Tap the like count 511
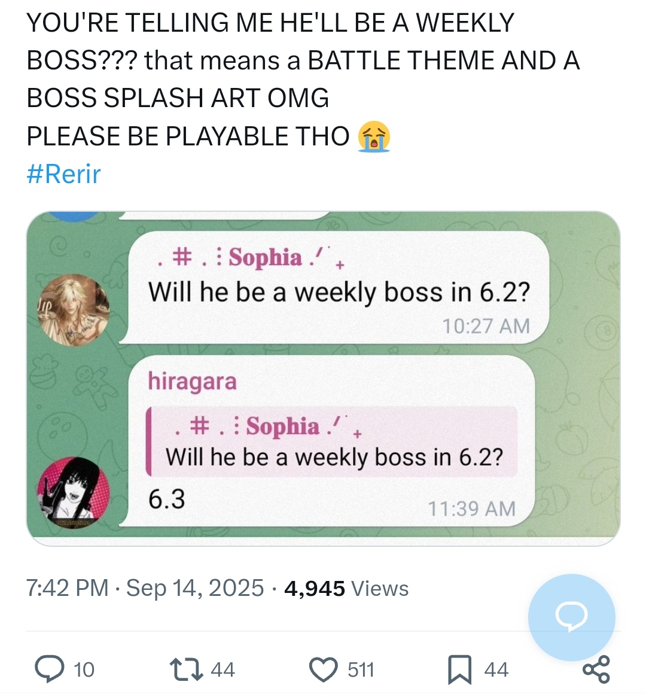Screen dimensions: 646x700 click(361, 669)
